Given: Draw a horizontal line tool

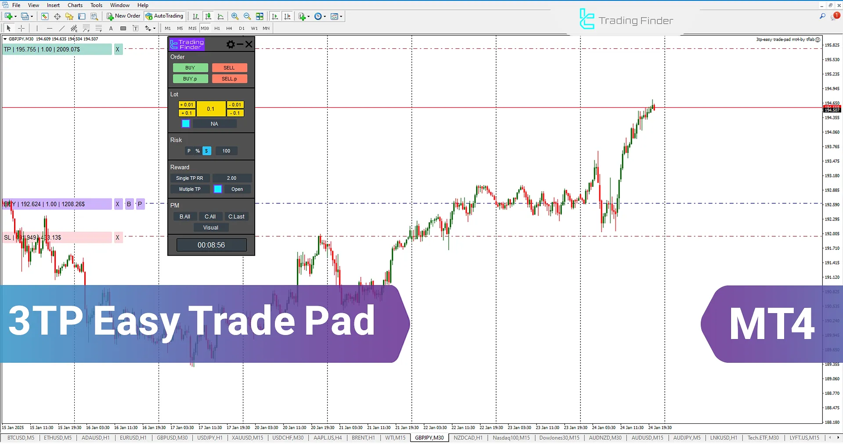Looking at the screenshot, I should pos(50,28).
